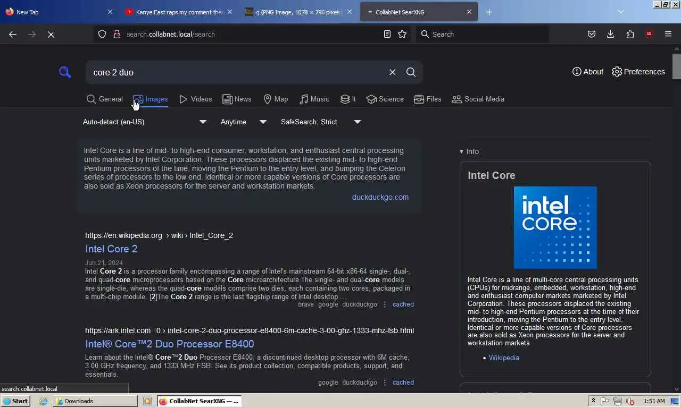This screenshot has height=408, width=681.
Task: Open Downloads taskbar window
Action: pyautogui.click(x=95, y=401)
